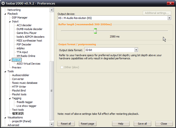Open ASIO Virtual Devices page

[29, 64]
